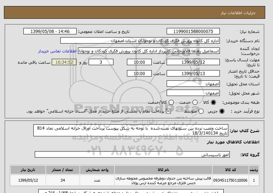273x193 pixels.
Task: Click the ایجاد کننده درخواست field
Action: click(149, 51)
